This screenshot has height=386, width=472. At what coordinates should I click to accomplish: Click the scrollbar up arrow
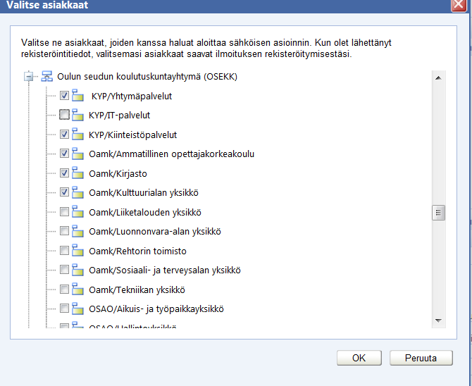coord(438,78)
